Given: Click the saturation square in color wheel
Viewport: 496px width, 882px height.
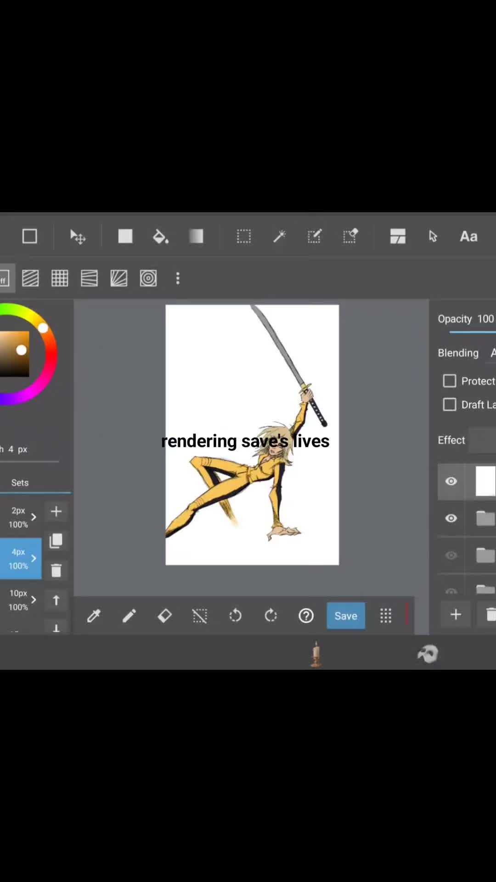Looking at the screenshot, I should click(14, 354).
